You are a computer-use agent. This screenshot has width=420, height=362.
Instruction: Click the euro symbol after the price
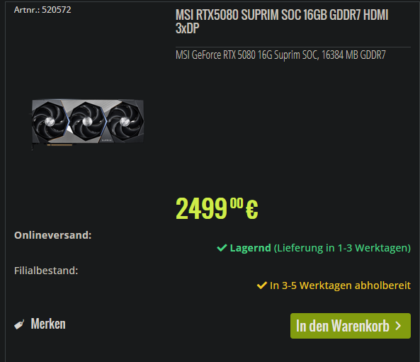tap(251, 209)
